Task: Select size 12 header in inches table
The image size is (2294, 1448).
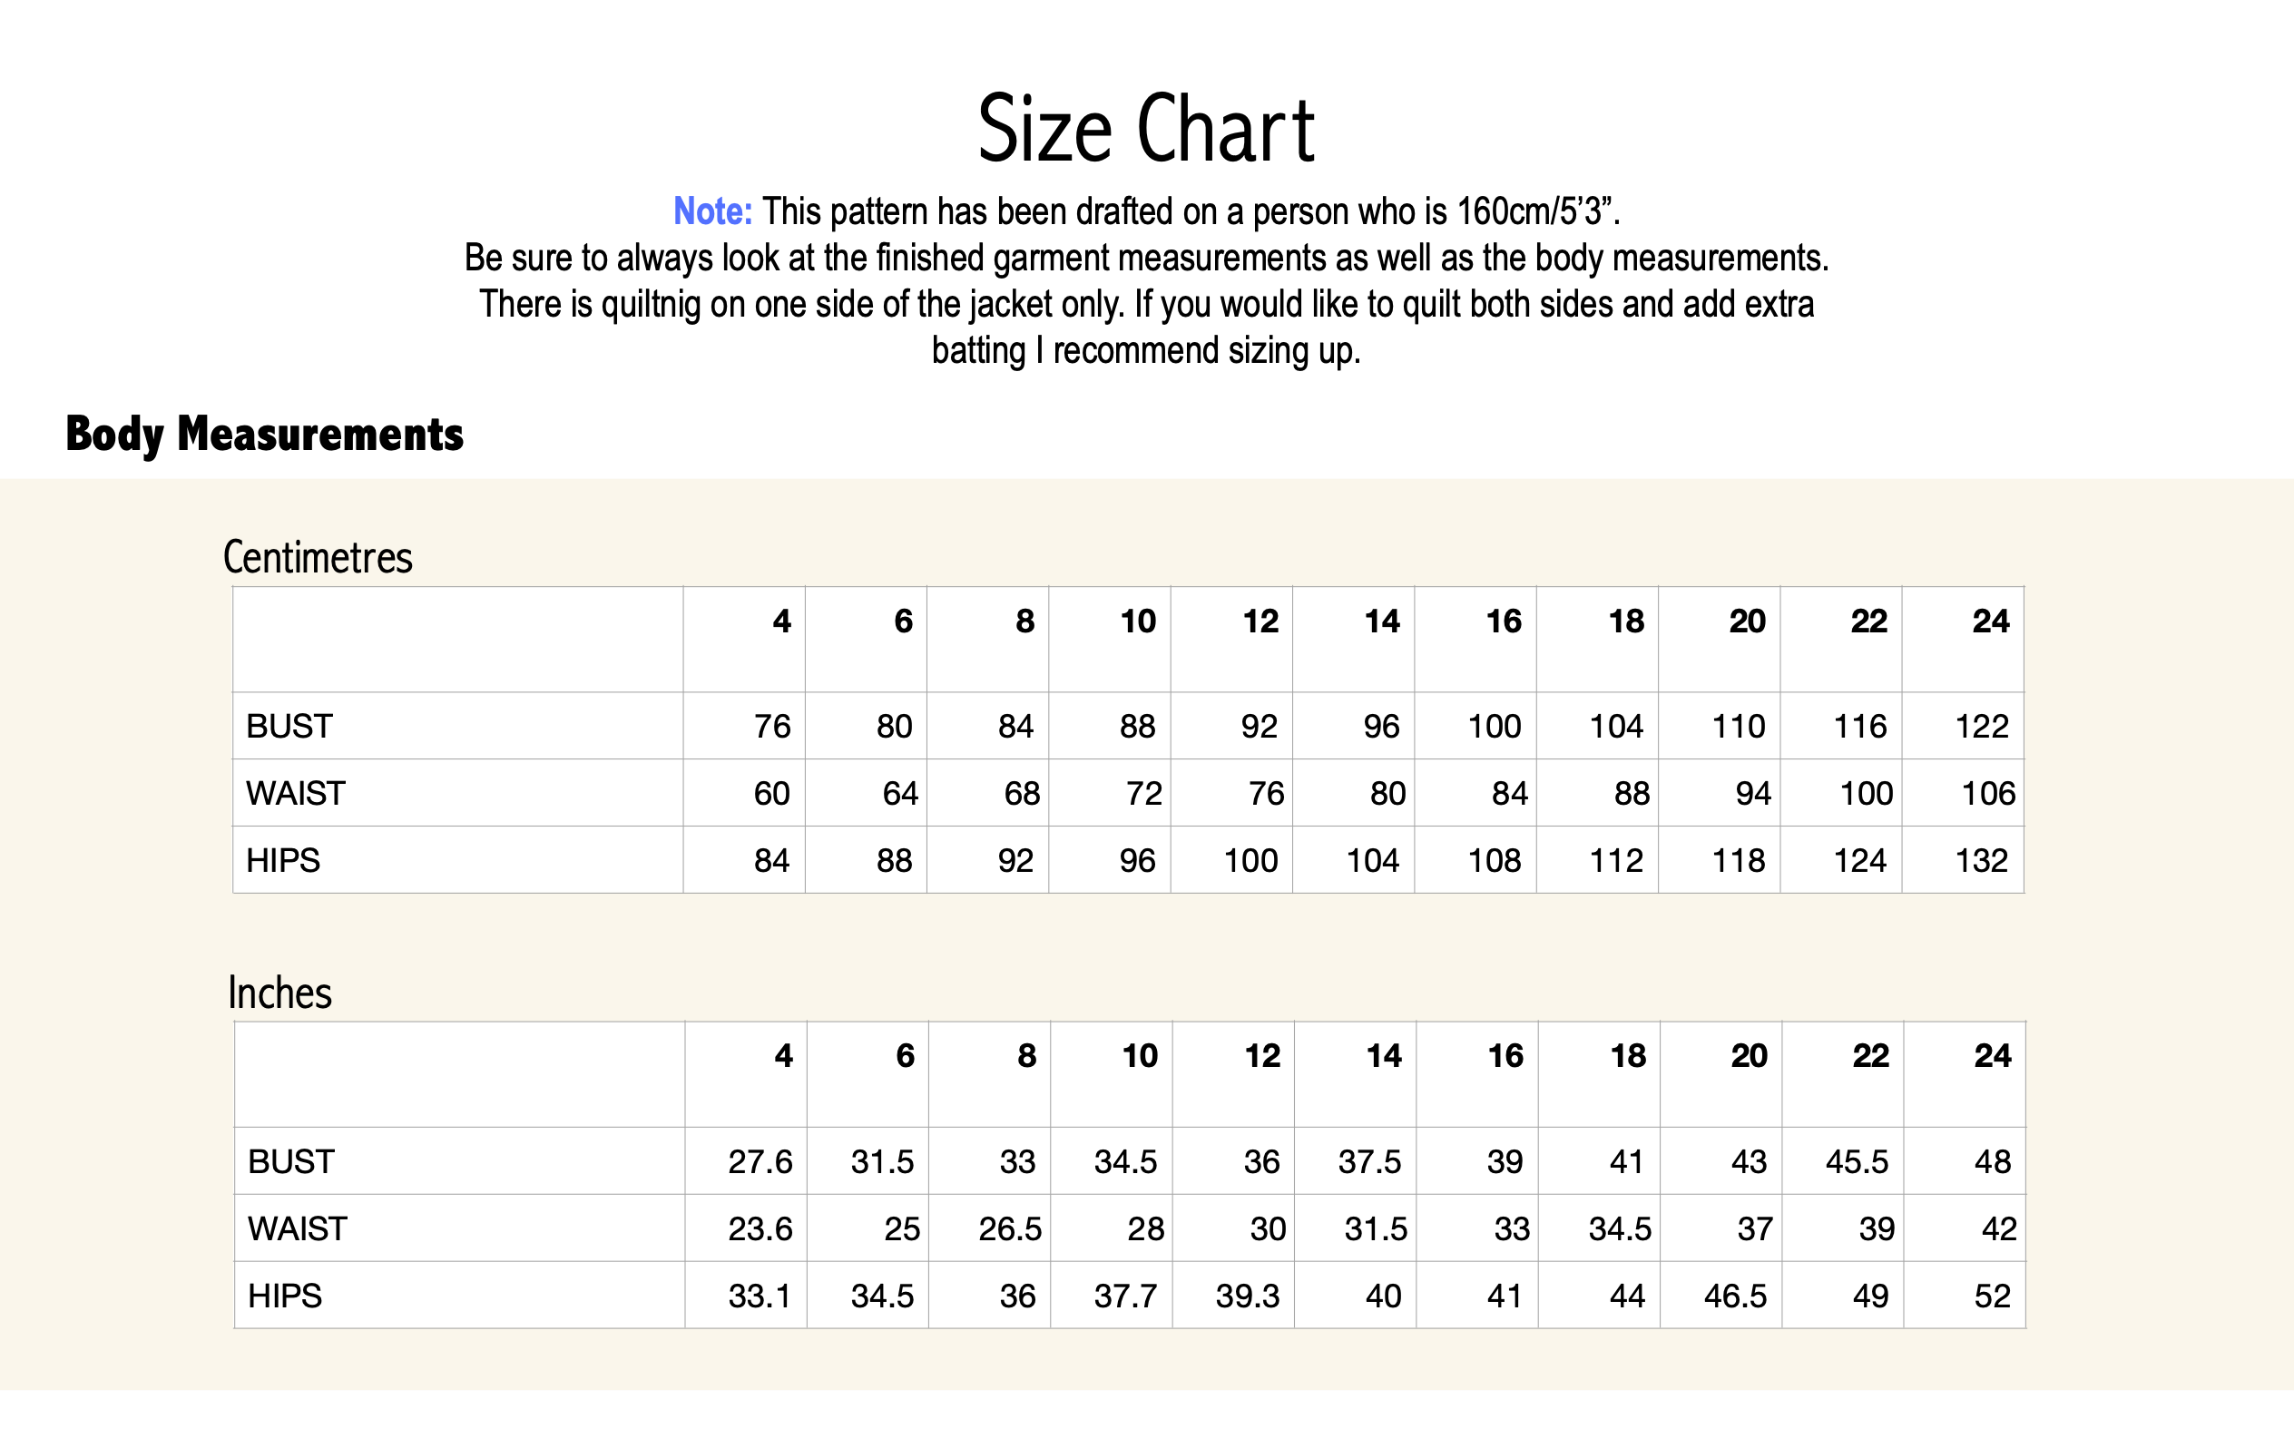Action: click(x=1262, y=1055)
